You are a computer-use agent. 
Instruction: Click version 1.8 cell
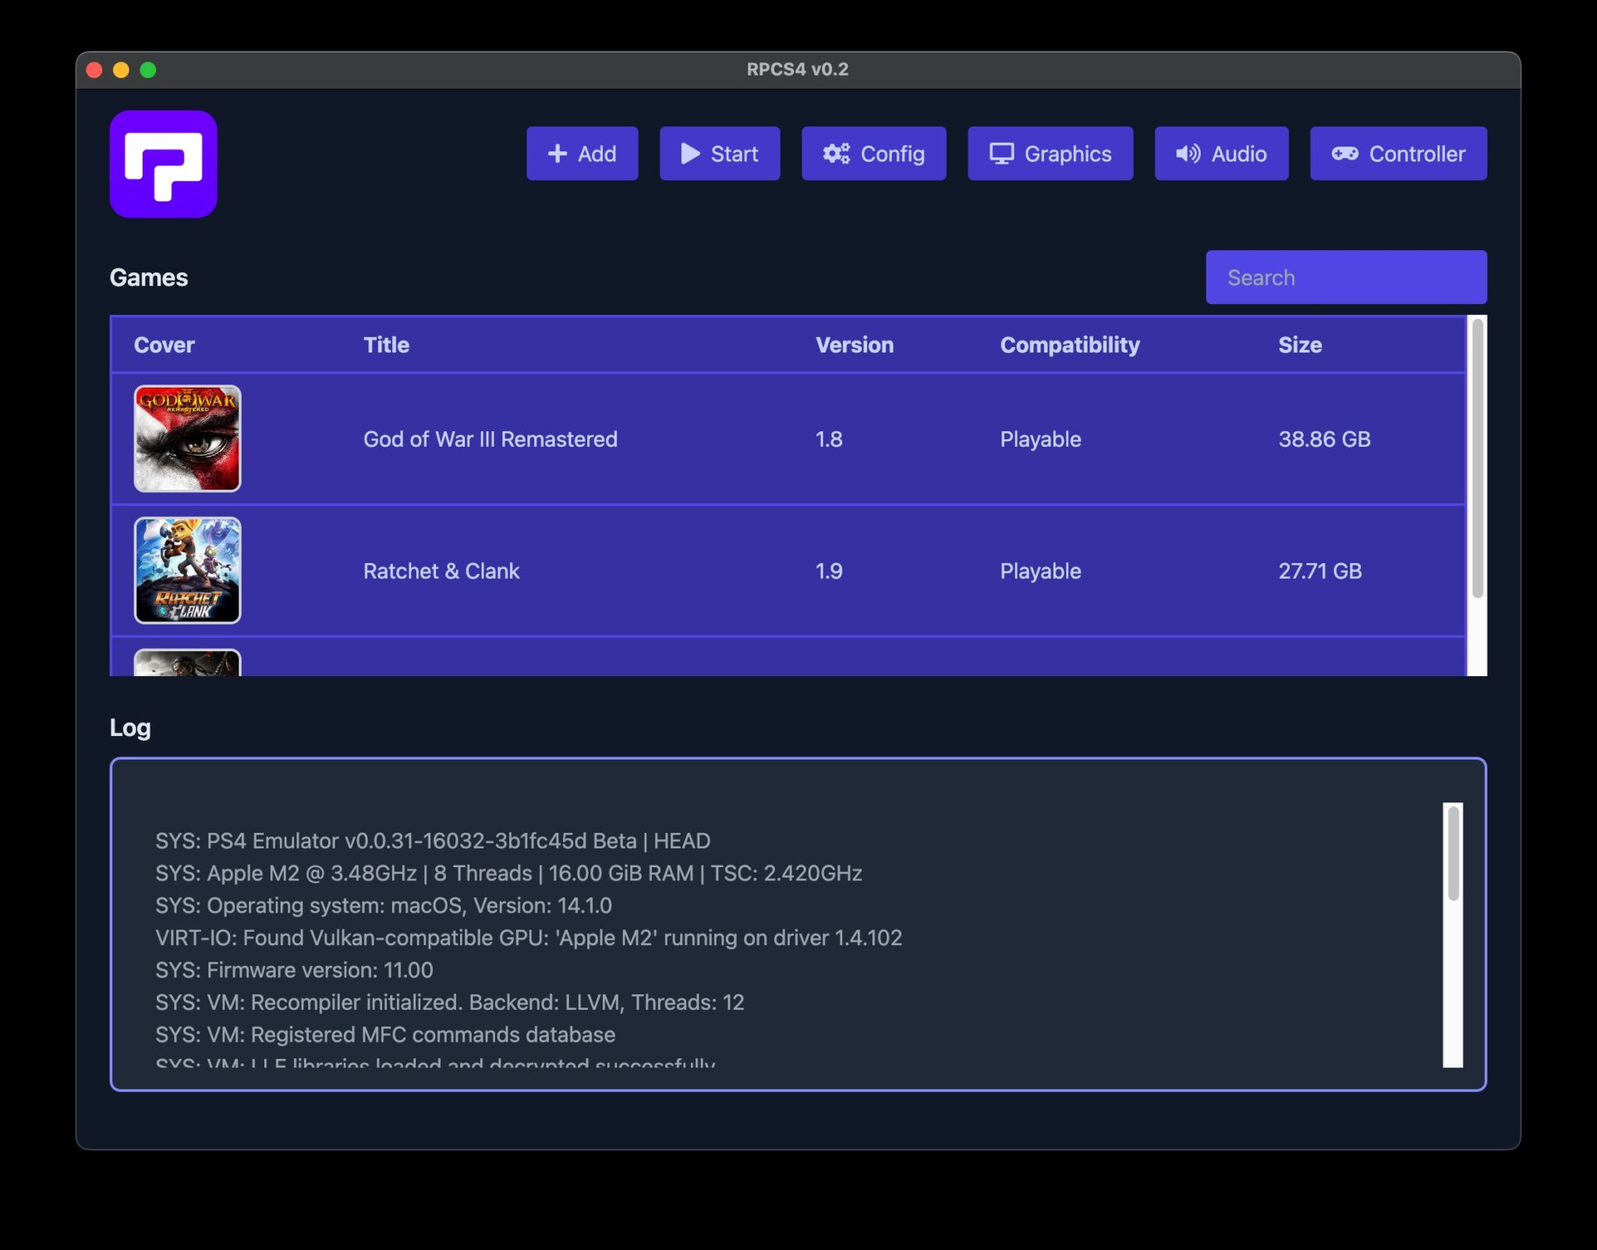pos(829,439)
